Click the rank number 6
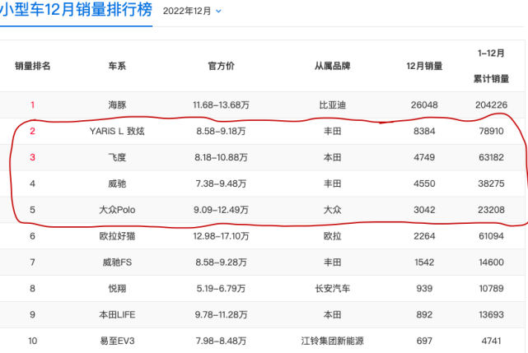Viewport: 528px width, 353px height. tap(33, 236)
